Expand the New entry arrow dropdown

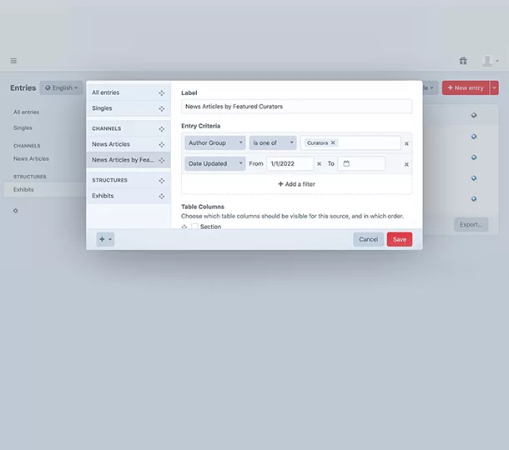point(494,87)
